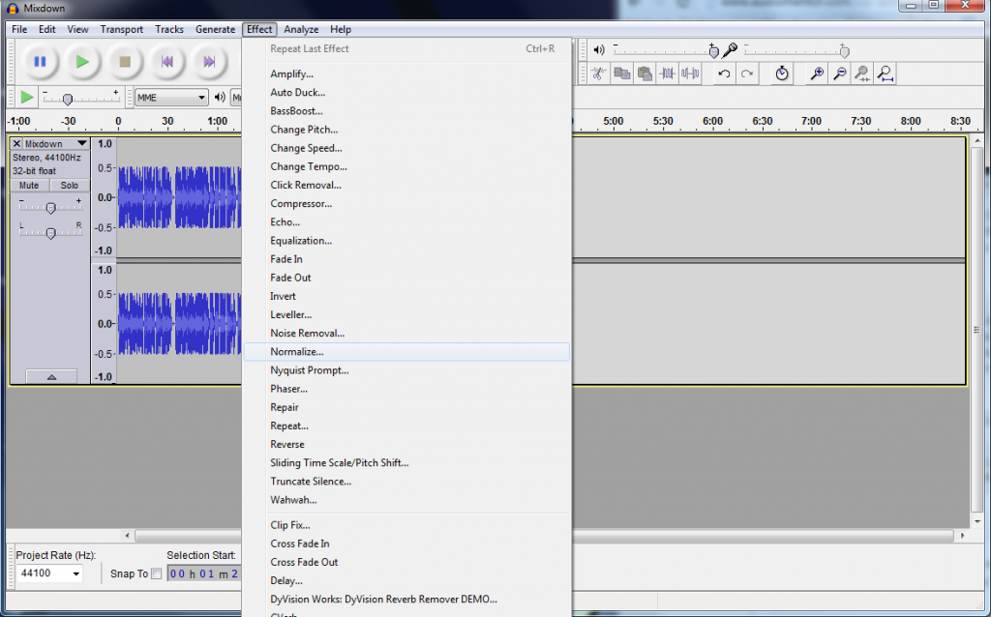991x617 pixels.
Task: Click the speaker icon beside MME dropdown
Action: click(x=220, y=98)
